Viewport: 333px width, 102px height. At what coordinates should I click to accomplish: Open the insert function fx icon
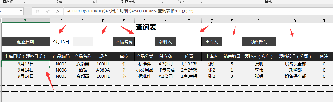pos(58,11)
